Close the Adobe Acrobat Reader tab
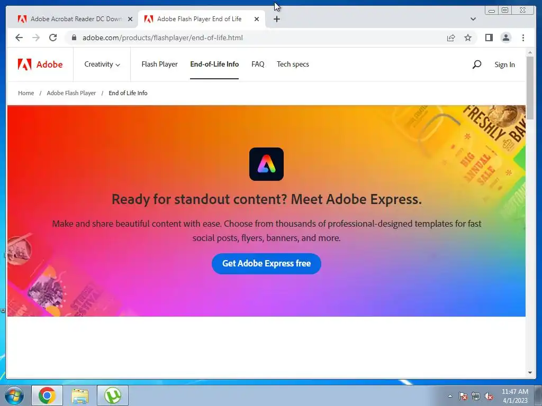Screen dimensions: 542x406 pos(130,19)
